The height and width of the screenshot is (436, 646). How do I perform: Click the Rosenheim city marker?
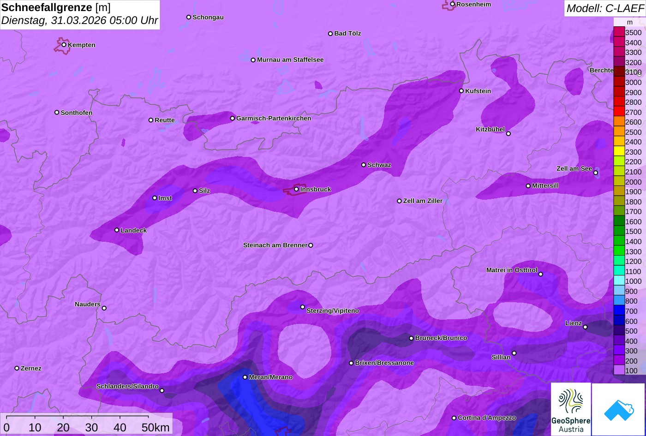pyautogui.click(x=453, y=4)
